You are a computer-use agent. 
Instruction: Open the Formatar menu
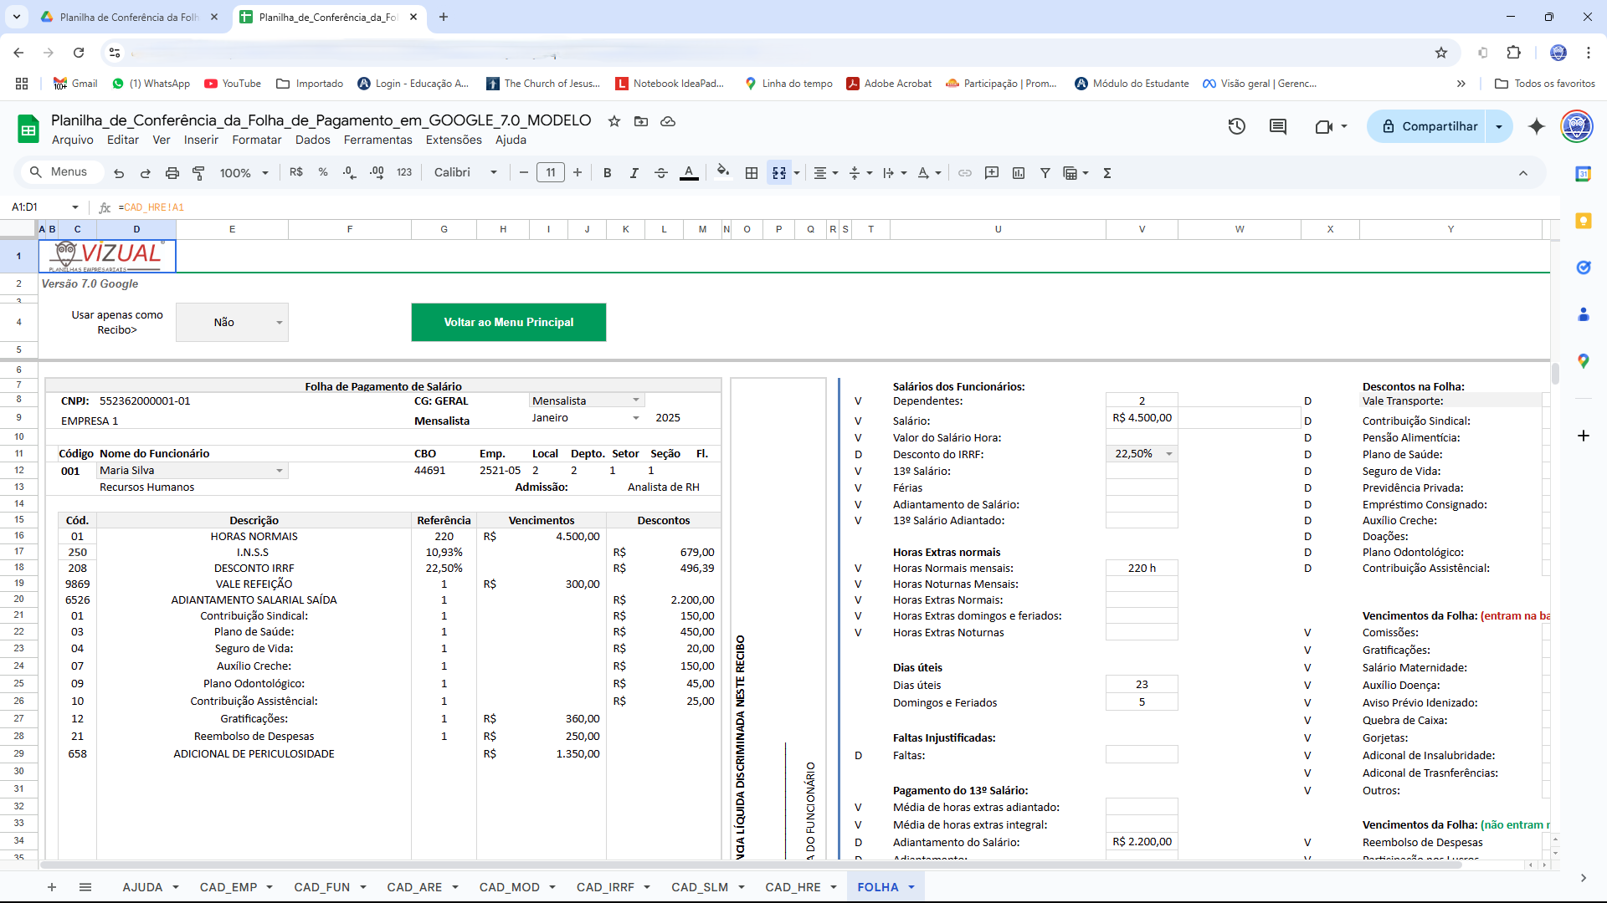[256, 140]
